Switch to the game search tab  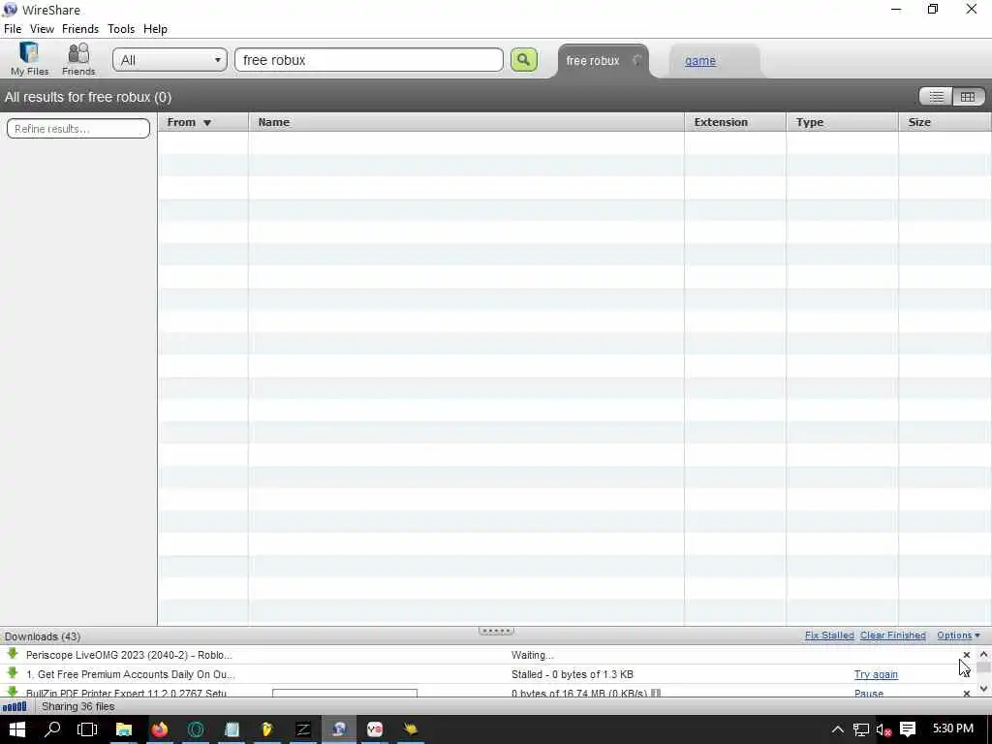[699, 61]
